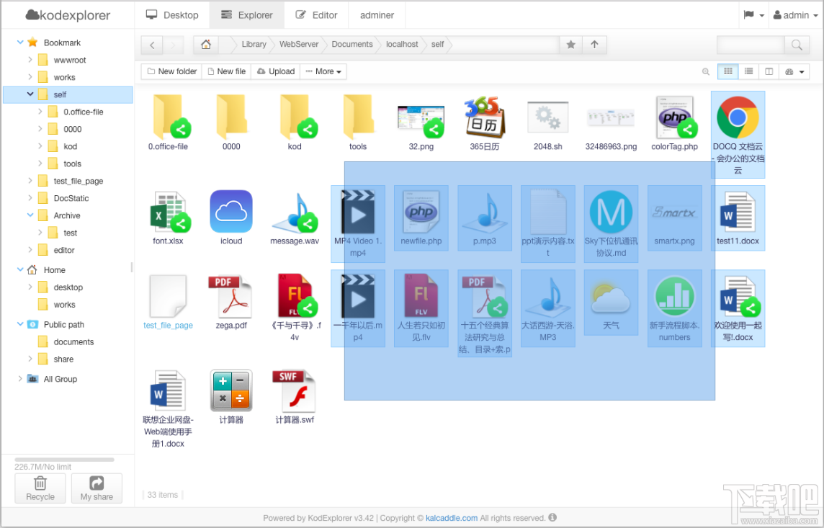This screenshot has height=528, width=824.
Task: Expand test_file_page tree node
Action: [30, 180]
